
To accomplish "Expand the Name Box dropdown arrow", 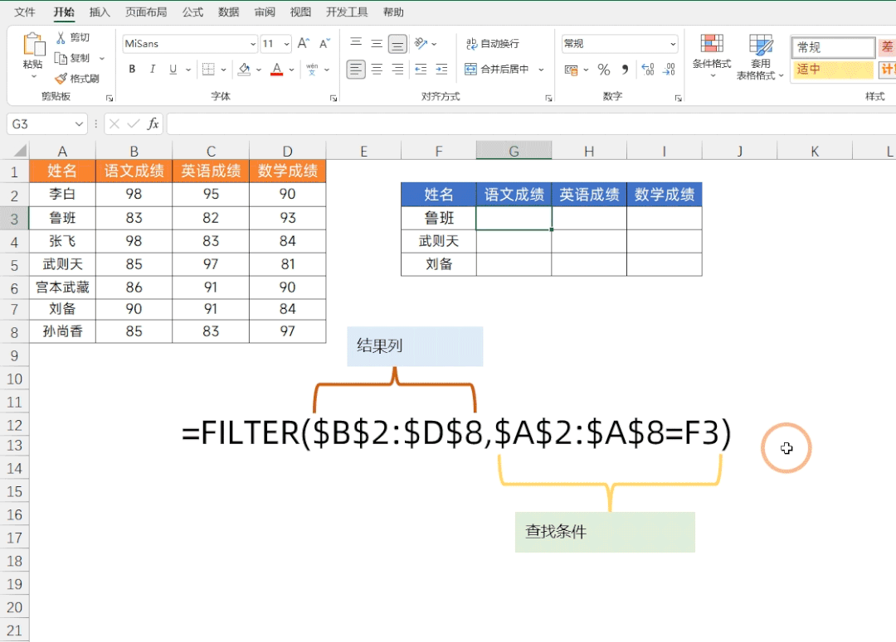I will pyautogui.click(x=79, y=123).
